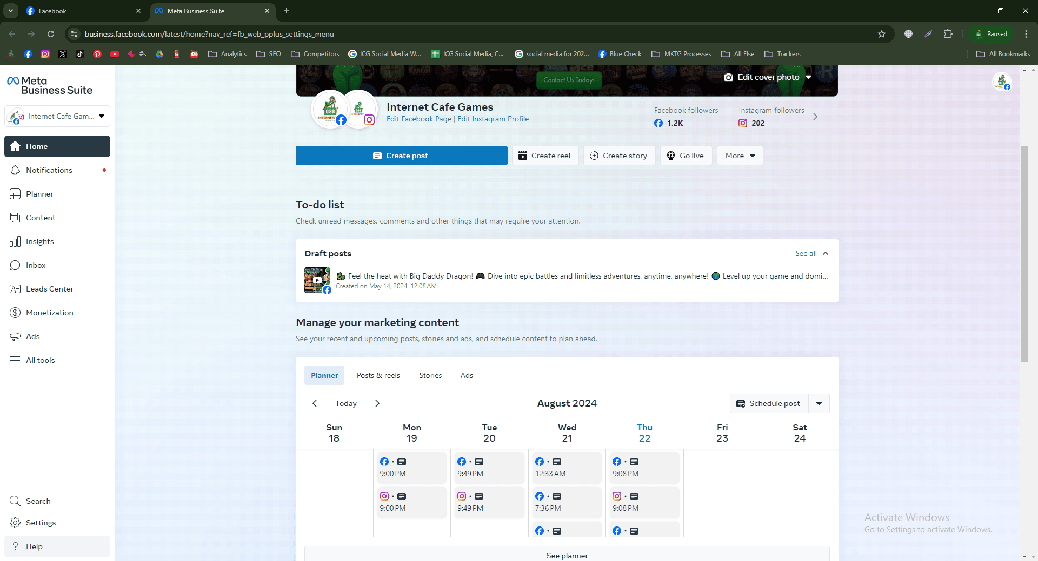Click the Create reel button
The image size is (1038, 561).
coord(545,156)
